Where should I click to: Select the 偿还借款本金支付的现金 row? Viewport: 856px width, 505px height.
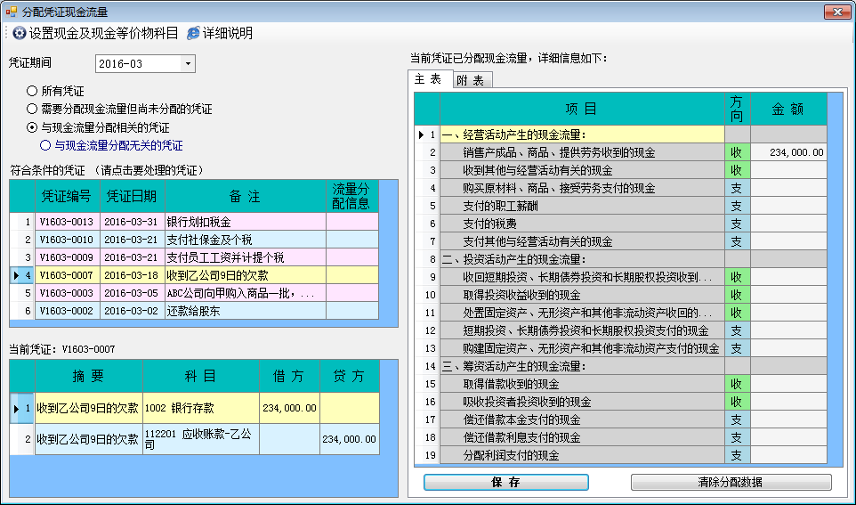tap(621, 419)
